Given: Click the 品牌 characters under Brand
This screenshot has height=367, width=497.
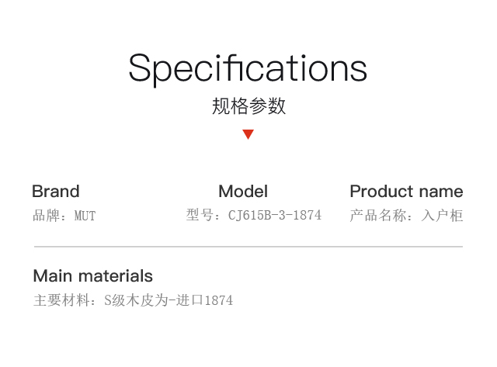Looking at the screenshot, I should point(47,216).
